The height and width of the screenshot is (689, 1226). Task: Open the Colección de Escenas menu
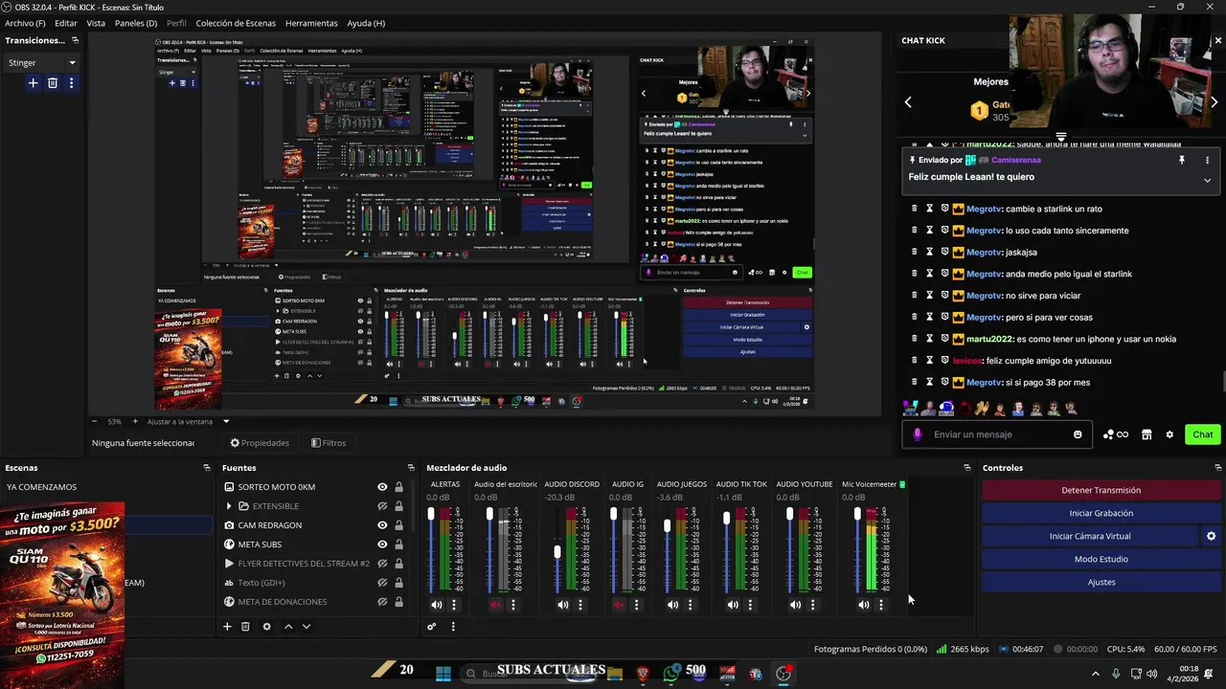pyautogui.click(x=236, y=23)
